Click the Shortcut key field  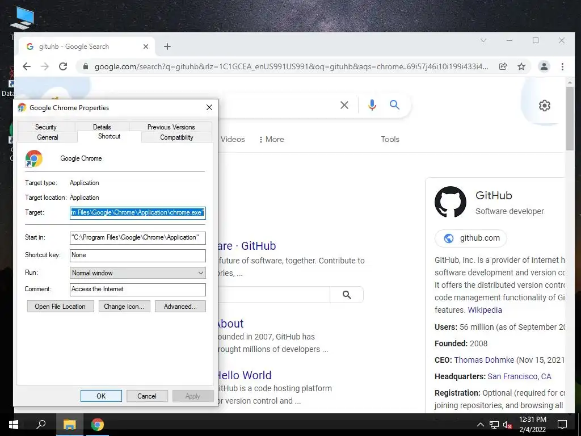pyautogui.click(x=138, y=255)
